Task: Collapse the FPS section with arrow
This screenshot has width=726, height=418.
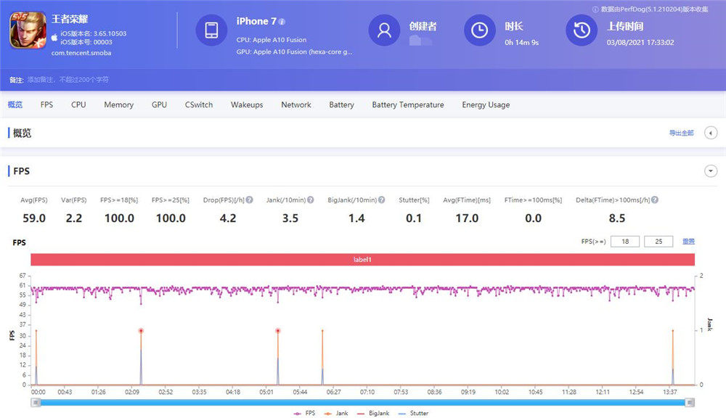Action: (x=711, y=171)
